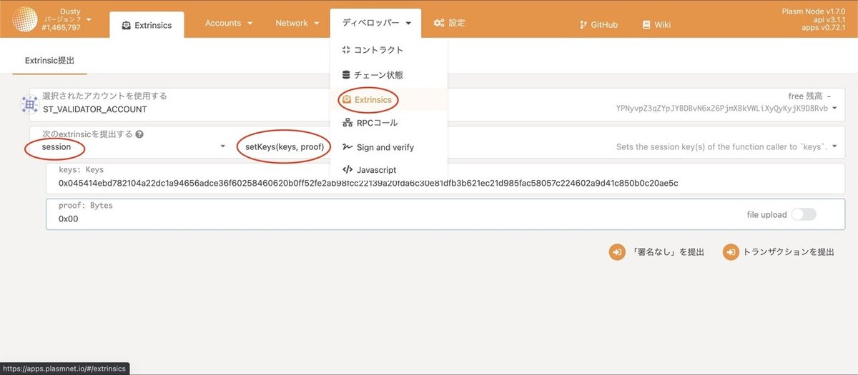Choose Sign and verify menu entry
The width and height of the screenshot is (858, 375).
click(x=389, y=147)
